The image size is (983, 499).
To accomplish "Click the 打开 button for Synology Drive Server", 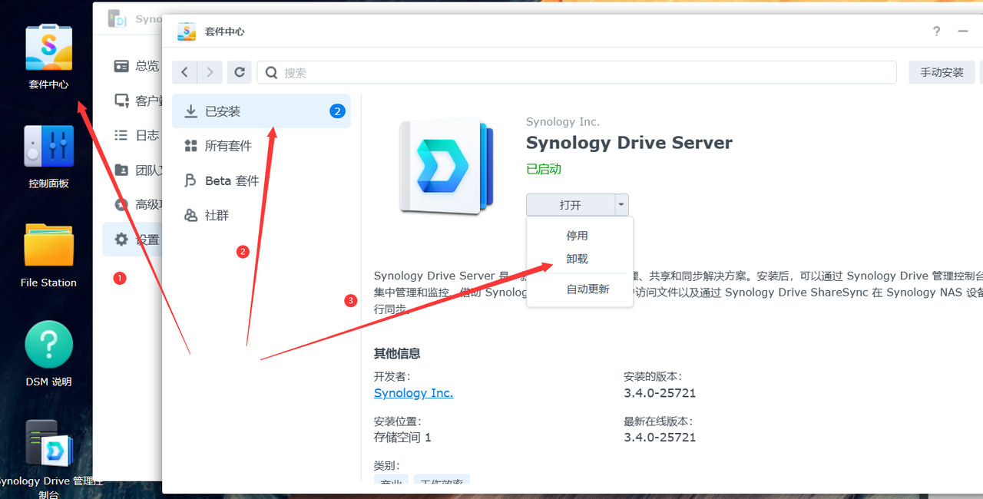I will pyautogui.click(x=571, y=205).
